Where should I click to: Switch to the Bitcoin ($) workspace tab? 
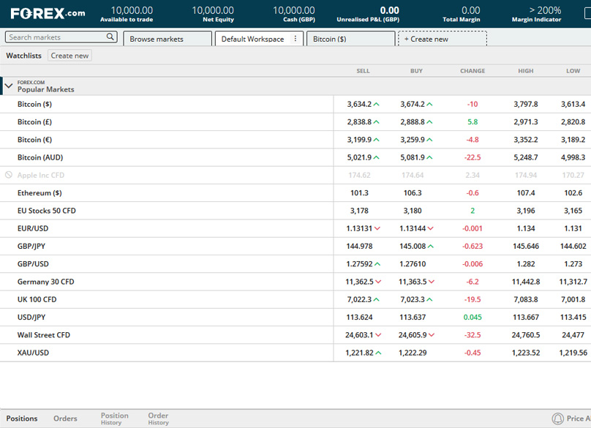pos(350,39)
